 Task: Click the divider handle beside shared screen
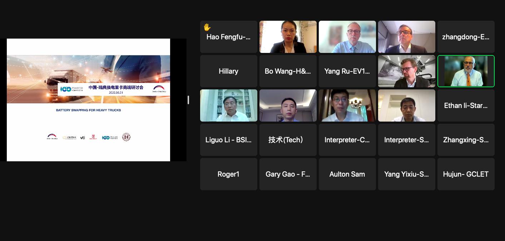[188, 100]
